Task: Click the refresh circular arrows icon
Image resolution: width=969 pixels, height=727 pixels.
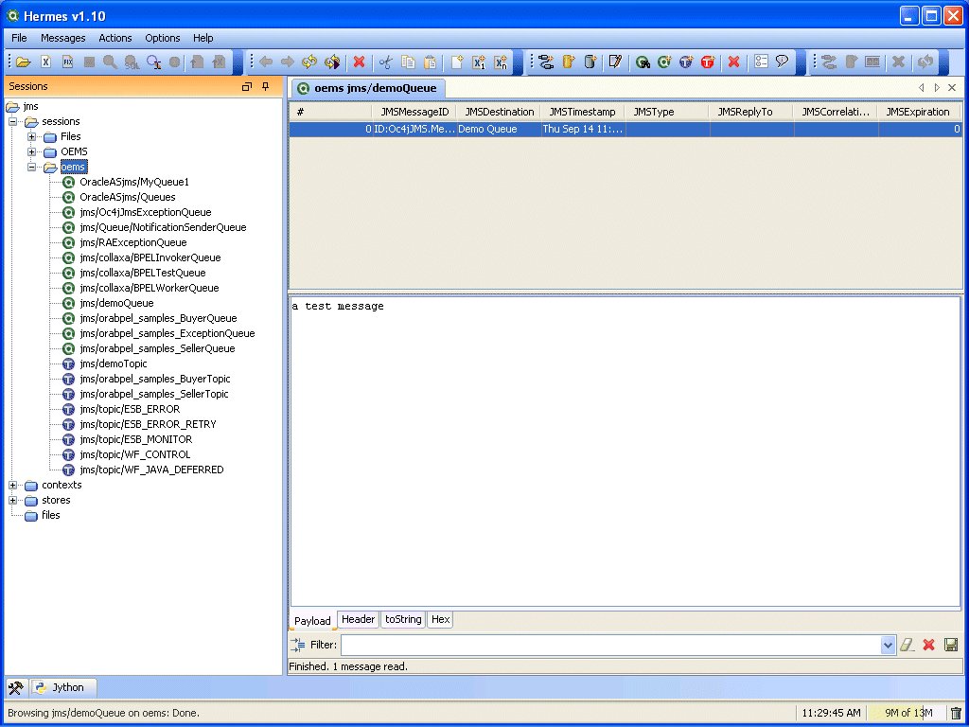Action: point(309,62)
